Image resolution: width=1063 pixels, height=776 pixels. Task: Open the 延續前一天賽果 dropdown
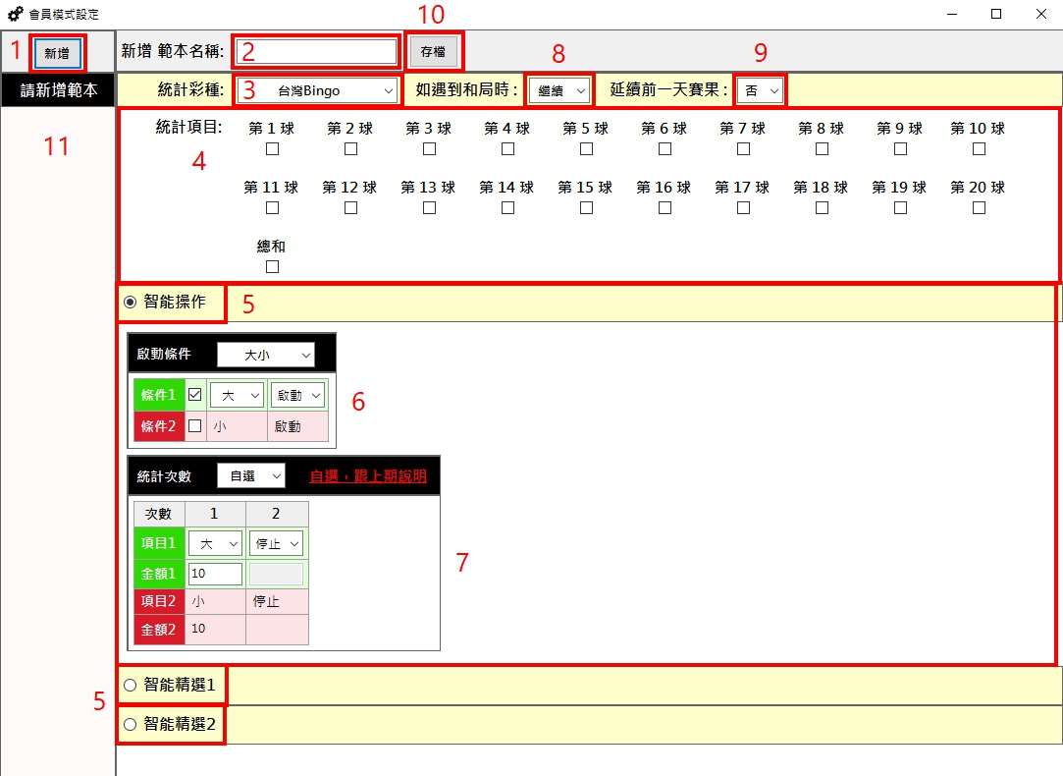click(761, 90)
